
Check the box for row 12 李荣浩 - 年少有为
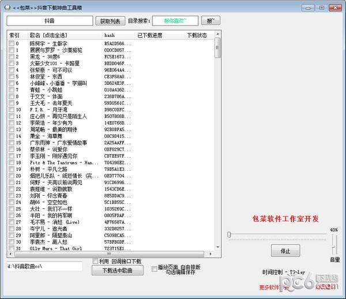(x=12, y=123)
